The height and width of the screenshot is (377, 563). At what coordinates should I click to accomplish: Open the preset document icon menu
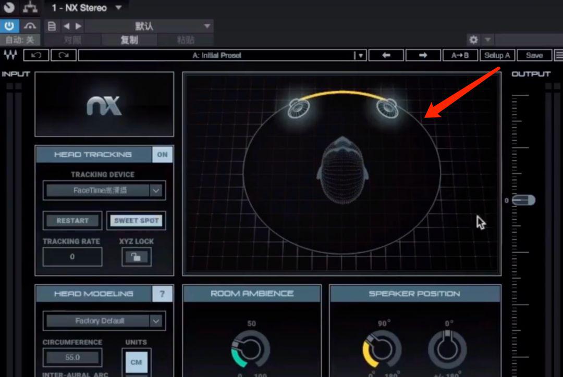point(52,26)
